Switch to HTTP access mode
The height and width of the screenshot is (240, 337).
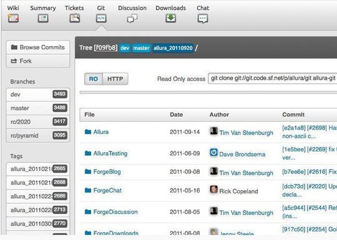(115, 79)
